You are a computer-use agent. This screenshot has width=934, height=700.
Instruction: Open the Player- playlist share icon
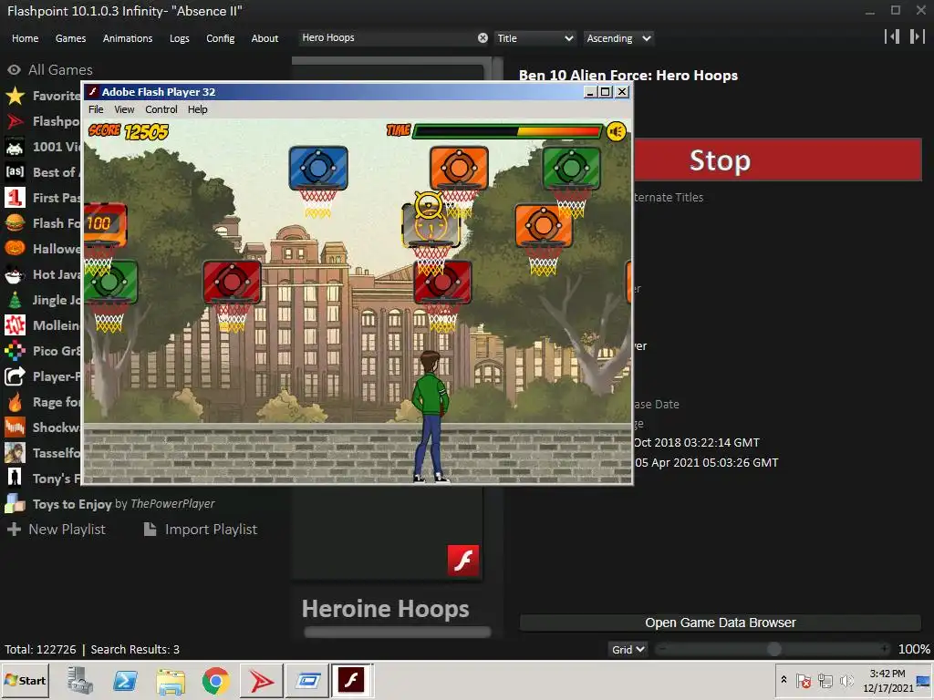pos(15,376)
